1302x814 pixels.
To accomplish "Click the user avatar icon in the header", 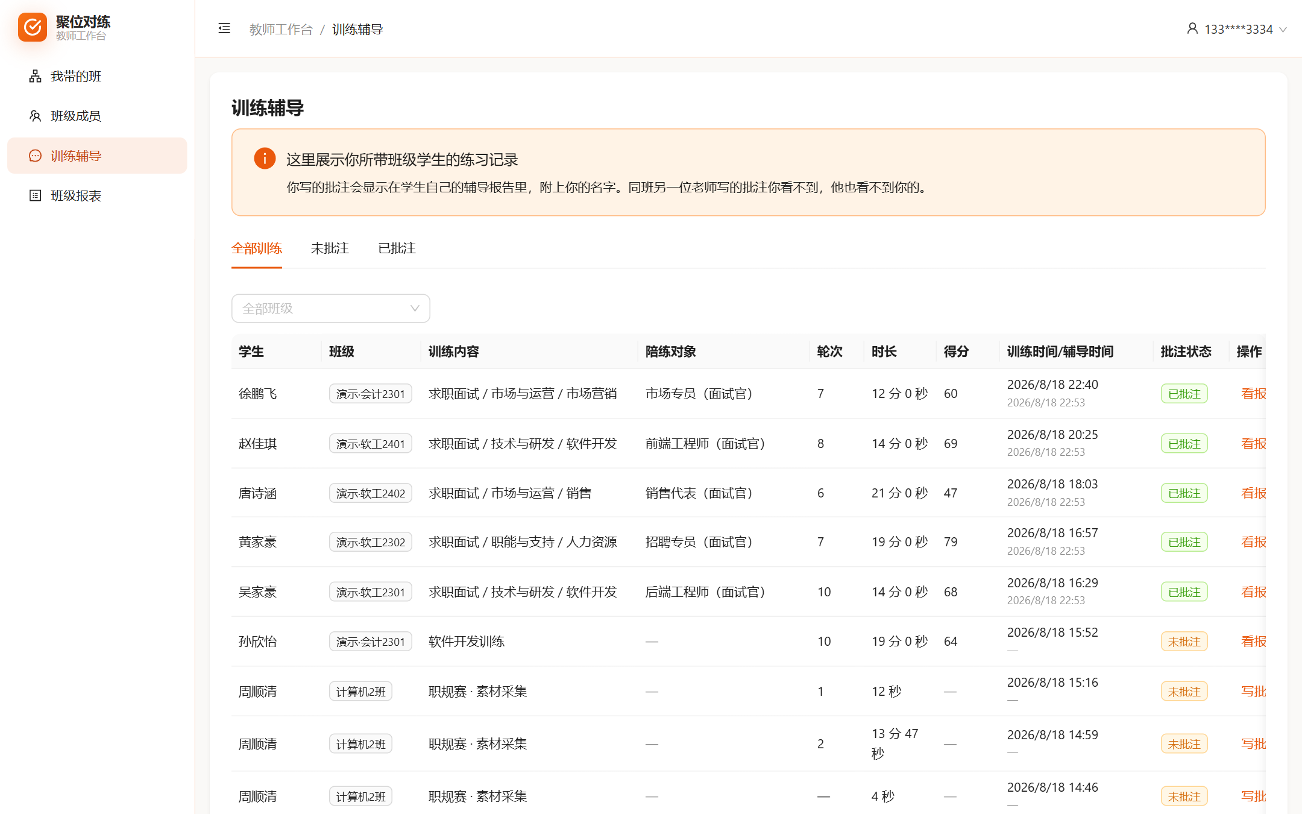I will pyautogui.click(x=1192, y=28).
